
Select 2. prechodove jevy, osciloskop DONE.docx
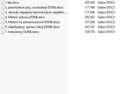pyautogui.click(x=34, y=7)
